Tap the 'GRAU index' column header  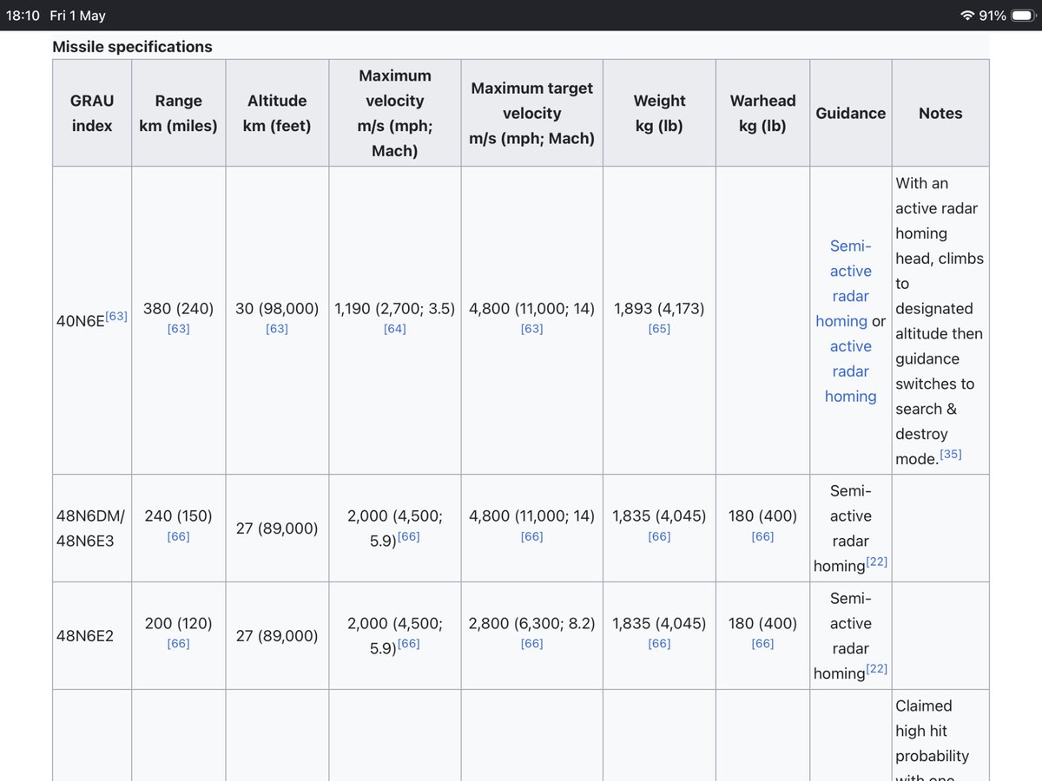point(92,113)
